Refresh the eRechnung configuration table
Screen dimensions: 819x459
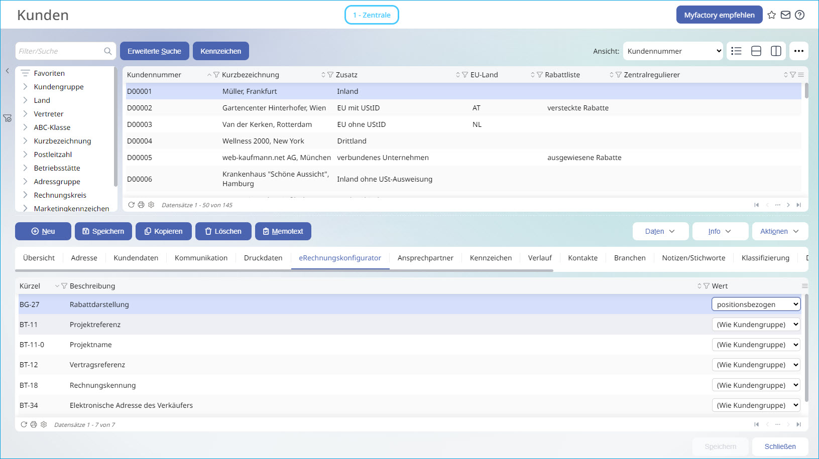coord(24,424)
